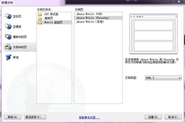Close the 新建文档 dialog window

[x=179, y=2]
